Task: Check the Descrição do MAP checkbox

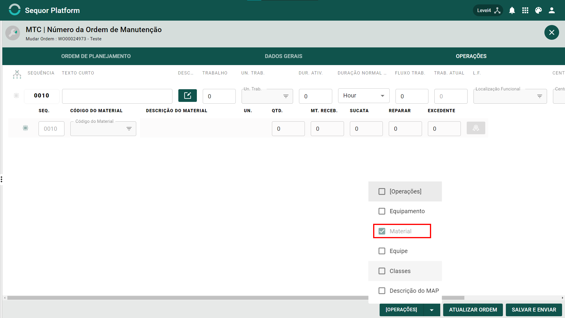Action: coord(382,291)
